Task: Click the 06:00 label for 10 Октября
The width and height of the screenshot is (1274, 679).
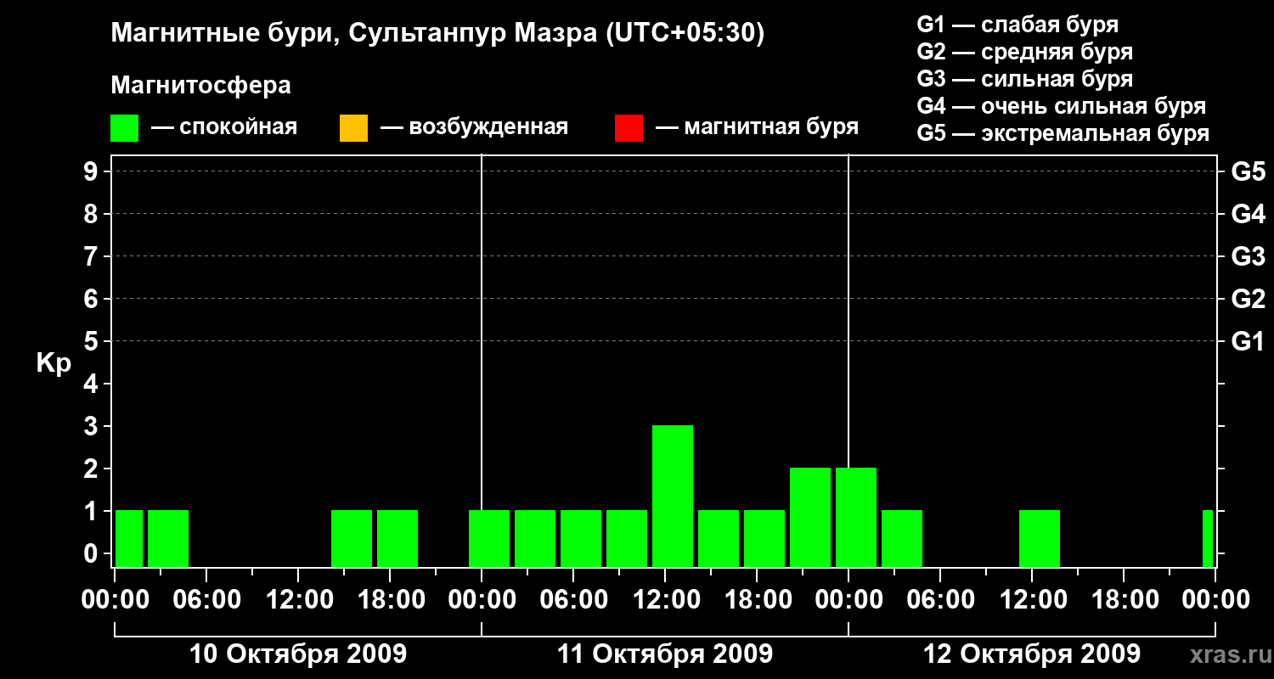Action: tap(206, 600)
